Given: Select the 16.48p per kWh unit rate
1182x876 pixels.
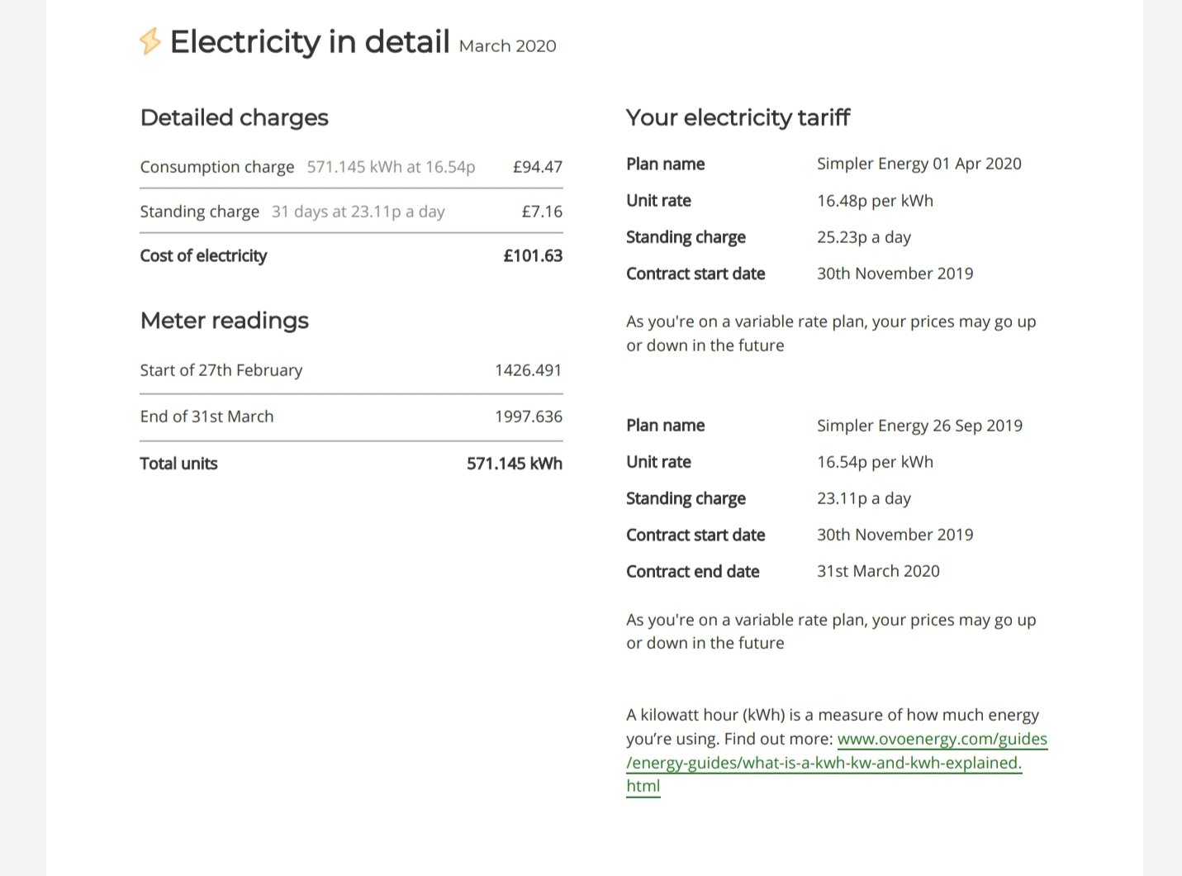Looking at the screenshot, I should click(x=875, y=201).
